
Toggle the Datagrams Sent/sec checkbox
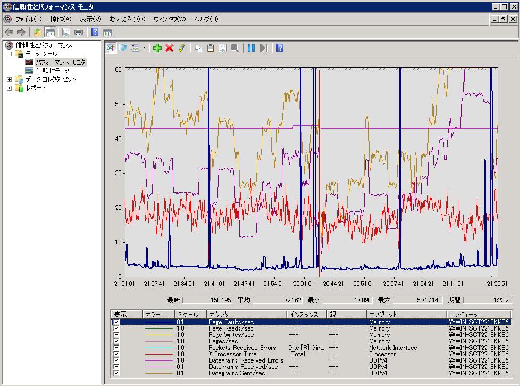116,373
